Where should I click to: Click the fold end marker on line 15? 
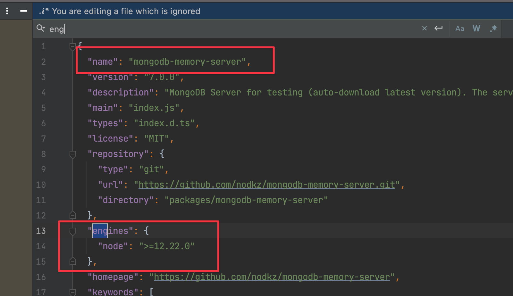pyautogui.click(x=73, y=261)
